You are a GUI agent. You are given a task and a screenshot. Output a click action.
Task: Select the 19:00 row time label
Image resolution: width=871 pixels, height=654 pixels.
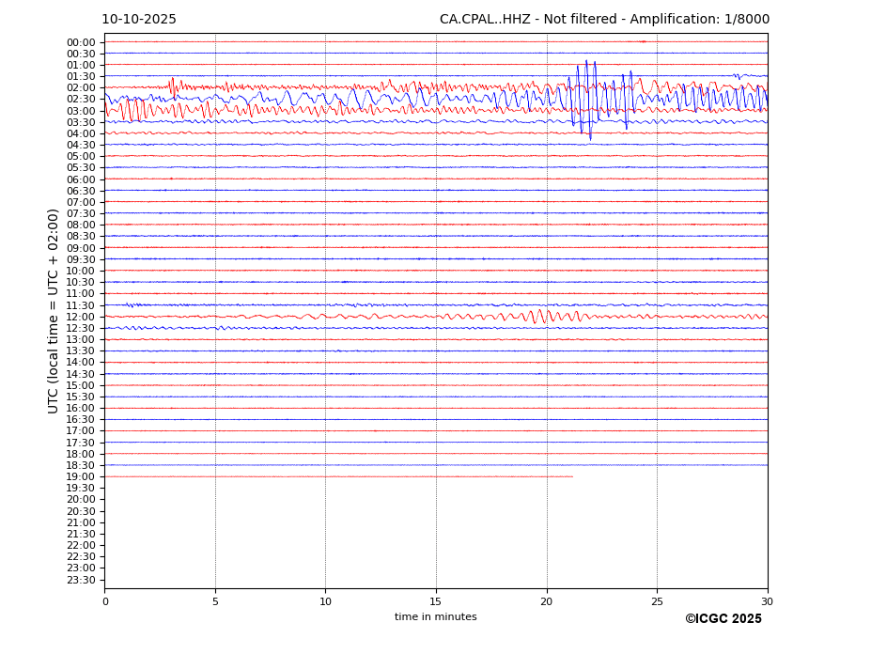coord(81,476)
